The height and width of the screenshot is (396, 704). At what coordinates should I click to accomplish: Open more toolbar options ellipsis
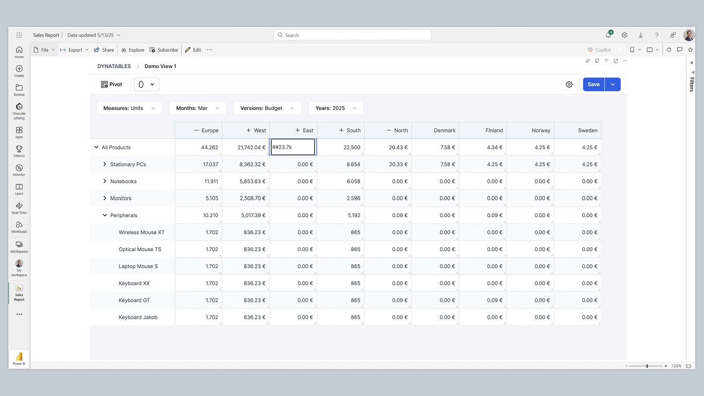[210, 50]
